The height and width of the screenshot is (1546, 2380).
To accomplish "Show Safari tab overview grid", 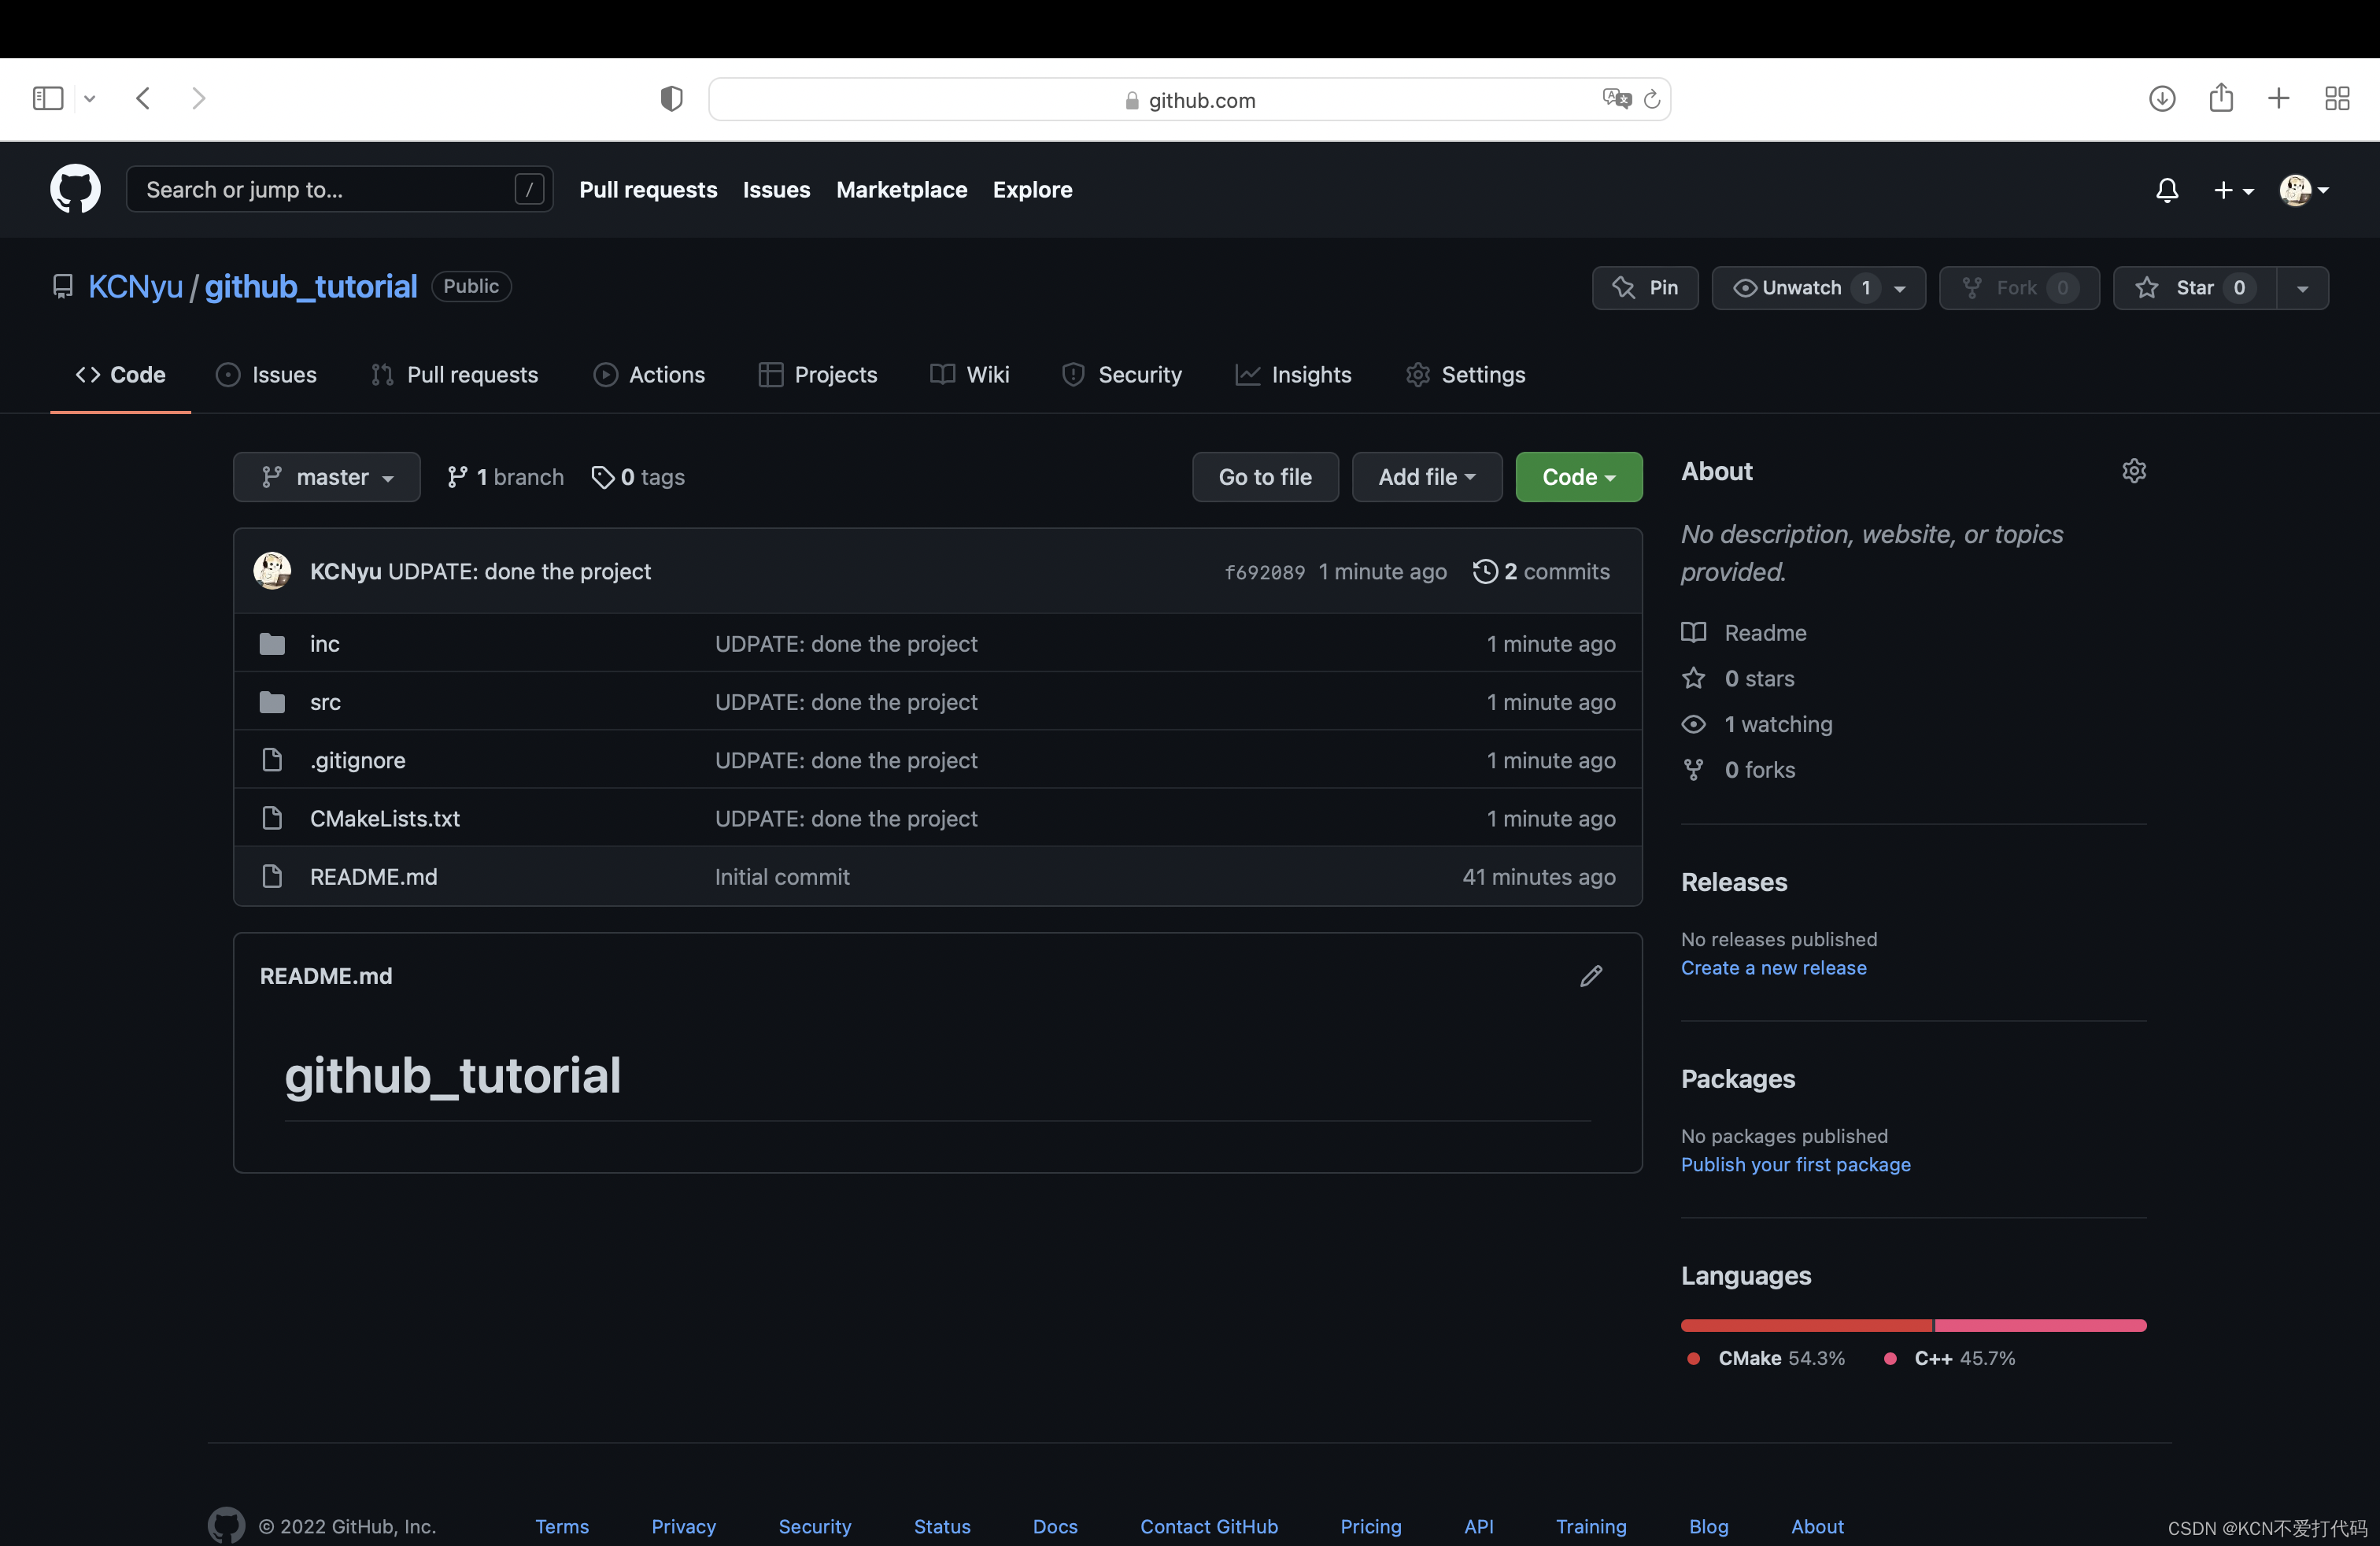I will (2337, 98).
